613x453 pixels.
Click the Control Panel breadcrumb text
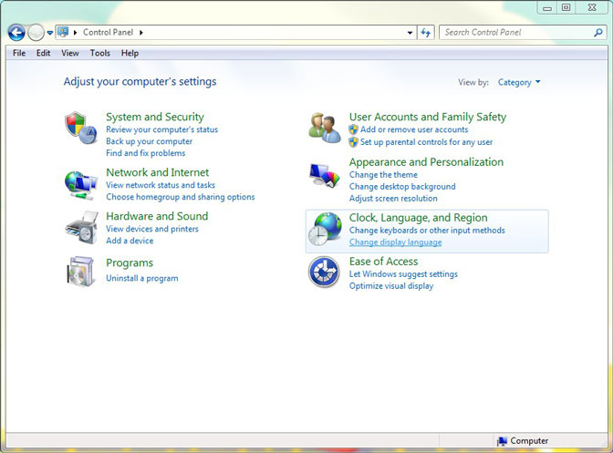click(108, 33)
